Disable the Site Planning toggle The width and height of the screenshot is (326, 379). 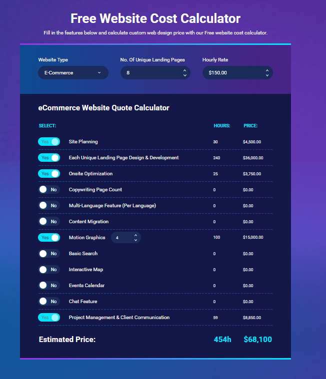[49, 142]
